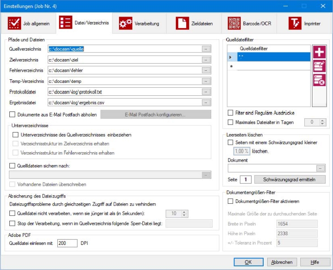This screenshot has width=333, height=270.
Task: Increase the seconds spinner value
Action: pyautogui.click(x=184, y=212)
